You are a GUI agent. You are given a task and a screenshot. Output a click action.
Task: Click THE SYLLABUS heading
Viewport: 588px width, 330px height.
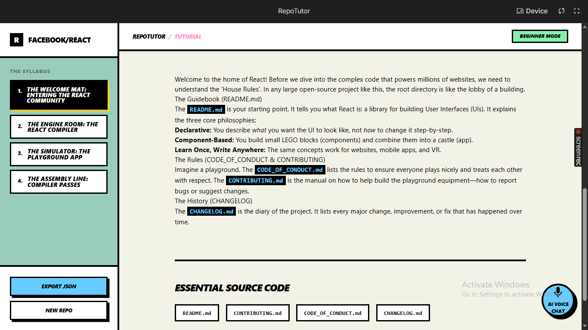[x=30, y=71]
